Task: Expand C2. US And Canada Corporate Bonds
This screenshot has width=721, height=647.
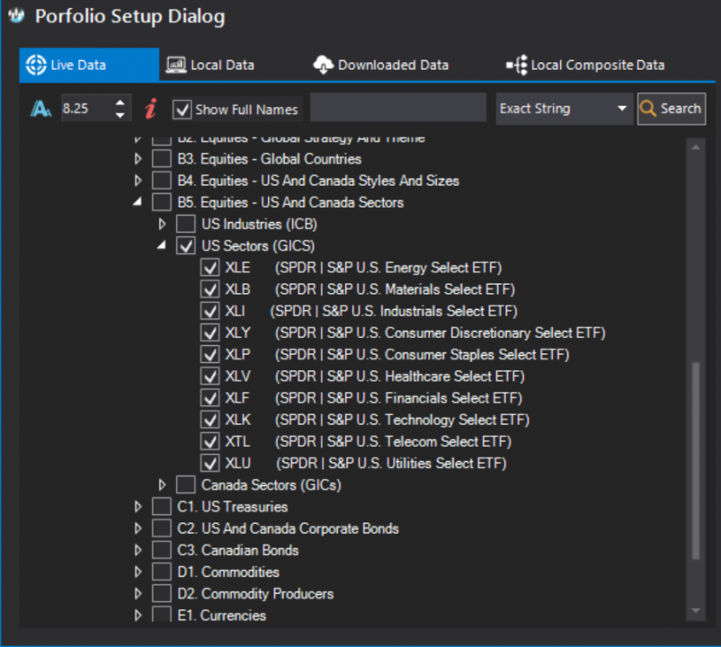Action: [x=138, y=528]
